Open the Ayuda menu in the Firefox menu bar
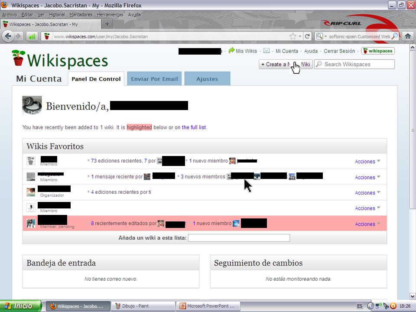Viewport: 416px width, 312px height. (x=134, y=15)
